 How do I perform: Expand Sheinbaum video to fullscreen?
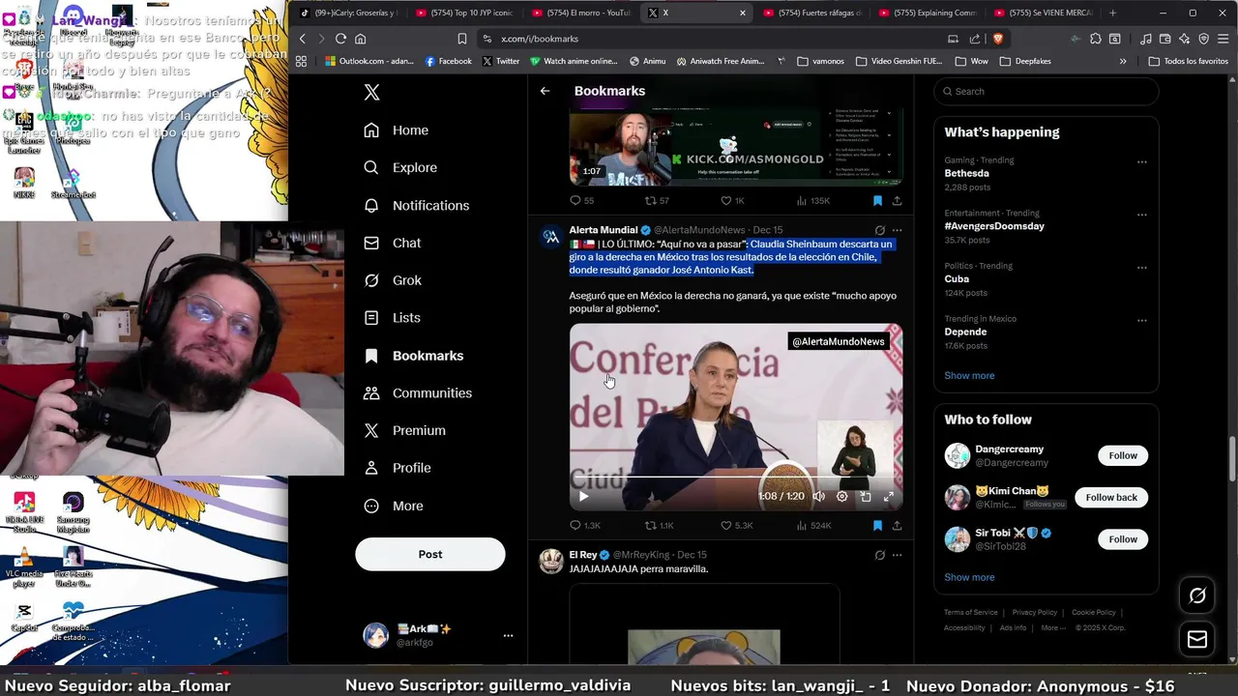point(889,496)
